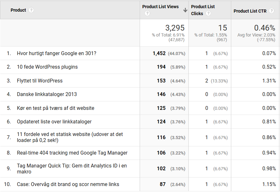Viewport: 280px width, 192px height.
Task: Toggle the descending sort arrow on Views
Action: (x=185, y=10)
